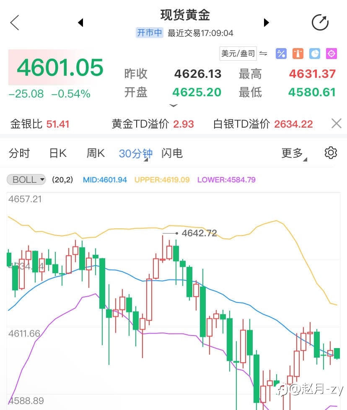Open the orange lighthouse icon
Viewport: 347px width, 410px height.
pos(298,54)
